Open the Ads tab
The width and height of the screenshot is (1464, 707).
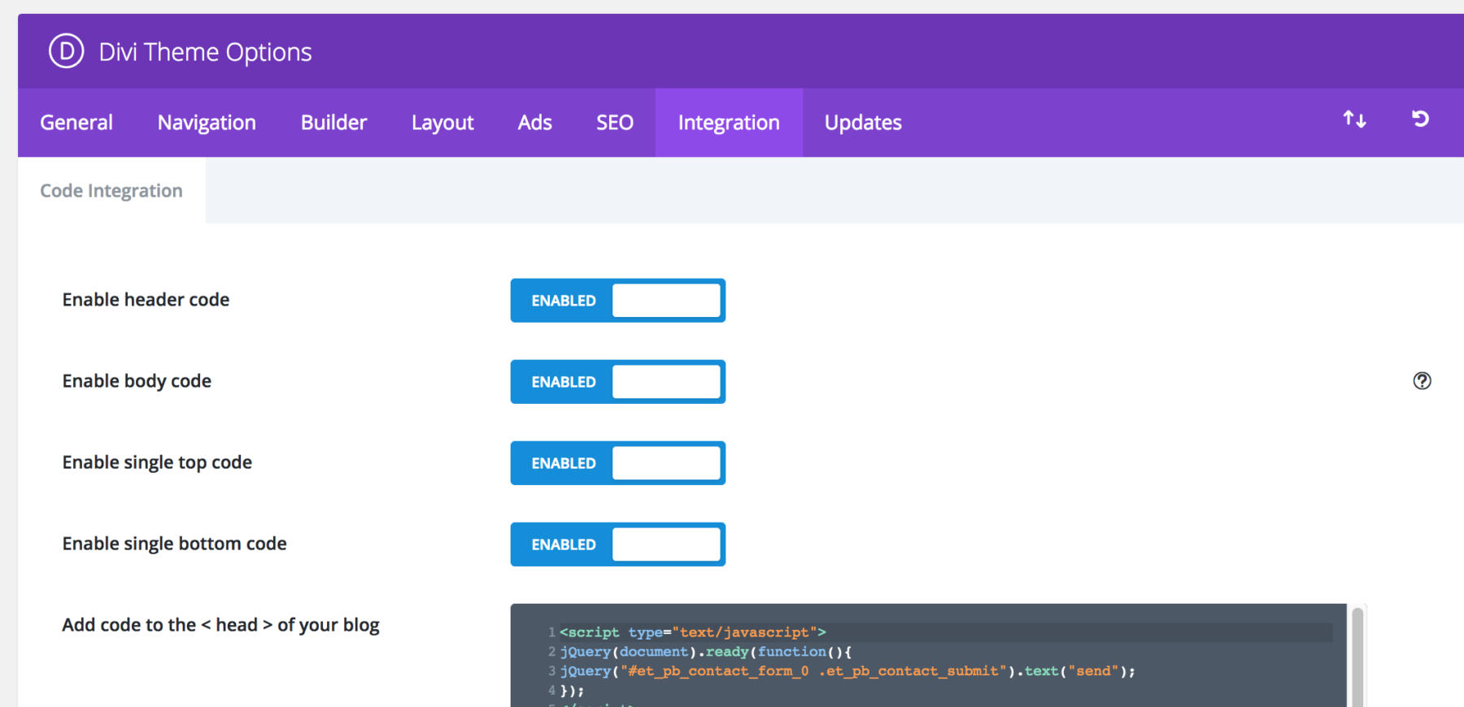[534, 123]
